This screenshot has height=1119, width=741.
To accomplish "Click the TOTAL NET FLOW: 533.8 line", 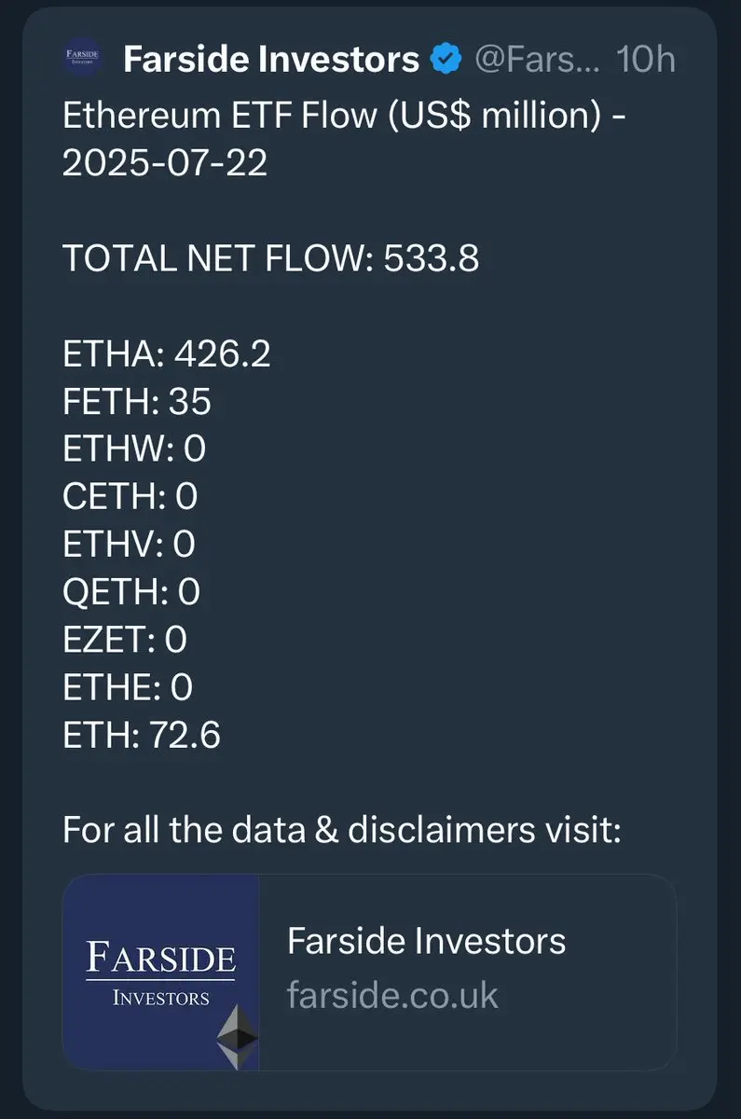I will (x=270, y=258).
